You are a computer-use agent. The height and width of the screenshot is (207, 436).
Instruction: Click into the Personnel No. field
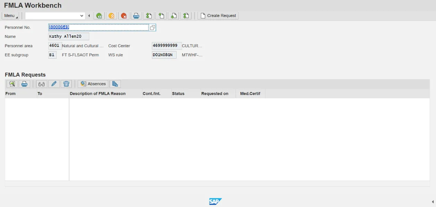[x=99, y=27]
